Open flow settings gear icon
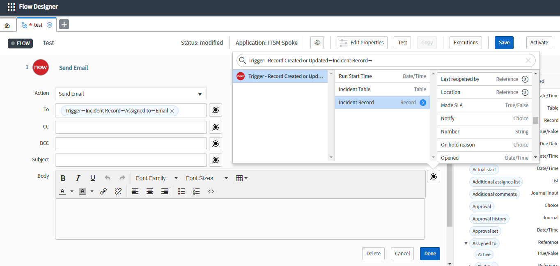The width and height of the screenshot is (560, 266). pos(317,43)
